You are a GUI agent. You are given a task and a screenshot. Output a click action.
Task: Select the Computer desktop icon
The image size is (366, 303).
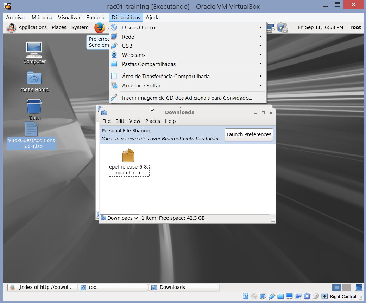click(34, 53)
